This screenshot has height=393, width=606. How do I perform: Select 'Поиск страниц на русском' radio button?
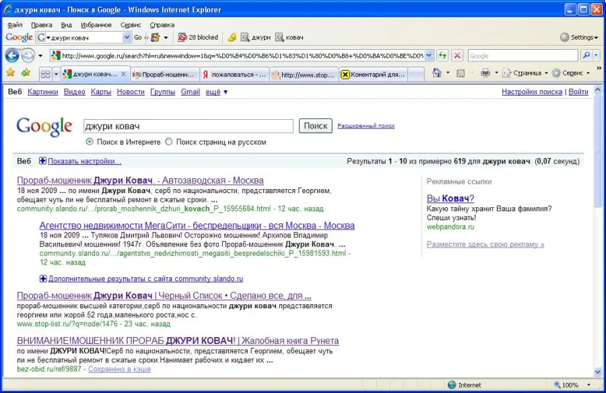click(x=169, y=142)
